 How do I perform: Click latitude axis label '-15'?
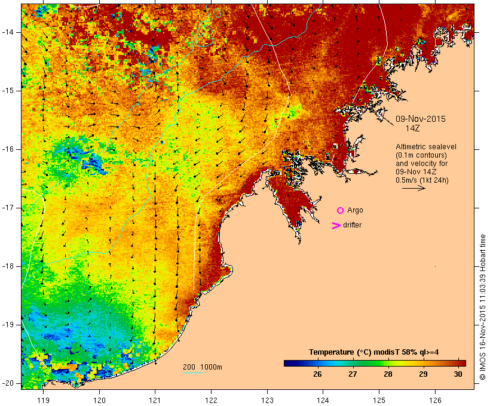tap(8, 91)
